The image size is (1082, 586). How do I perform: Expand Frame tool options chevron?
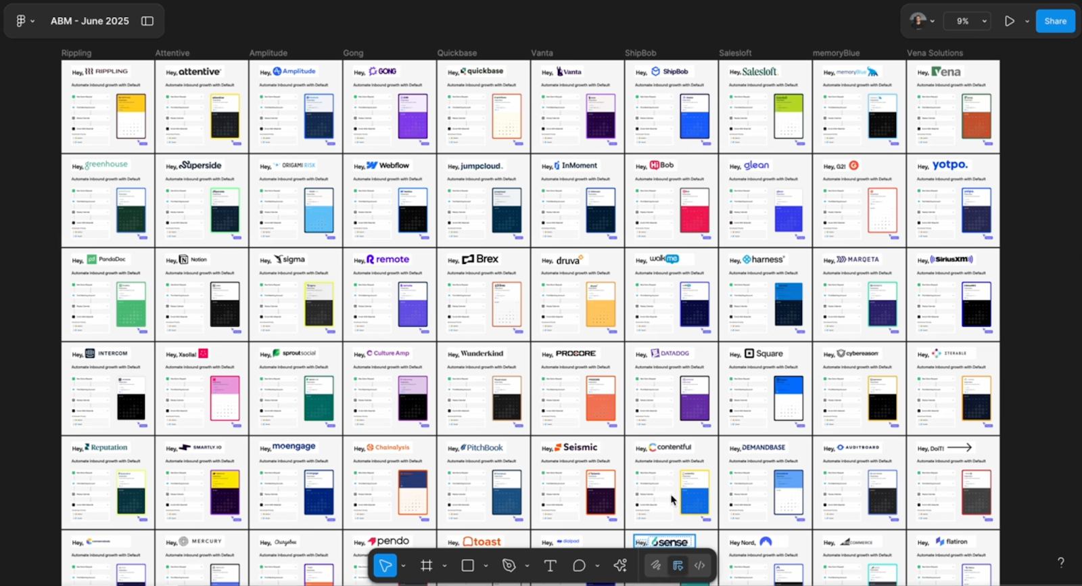coord(444,566)
